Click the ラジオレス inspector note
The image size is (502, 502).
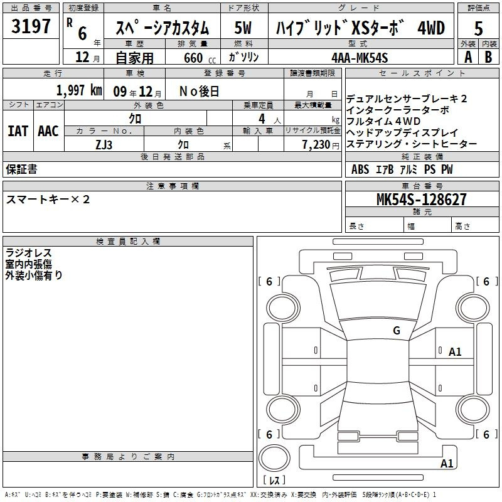tap(28, 253)
